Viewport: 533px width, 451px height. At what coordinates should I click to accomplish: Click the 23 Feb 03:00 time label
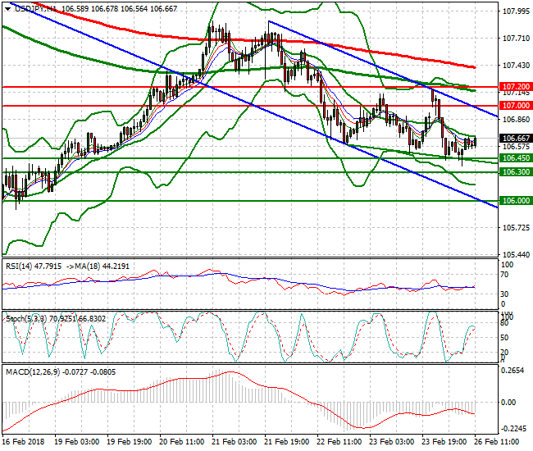tap(392, 441)
